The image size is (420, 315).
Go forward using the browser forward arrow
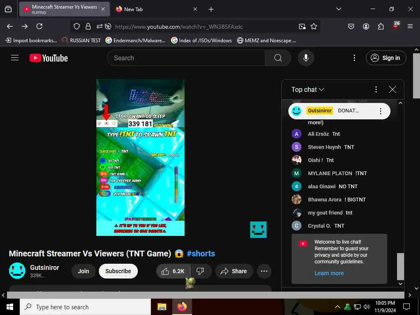coord(25,26)
